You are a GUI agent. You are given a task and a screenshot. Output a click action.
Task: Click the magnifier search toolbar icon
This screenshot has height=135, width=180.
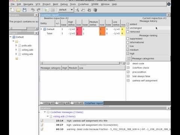point(77,10)
